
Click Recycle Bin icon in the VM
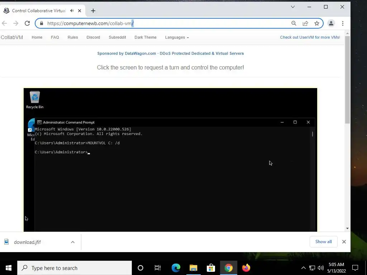point(35,100)
